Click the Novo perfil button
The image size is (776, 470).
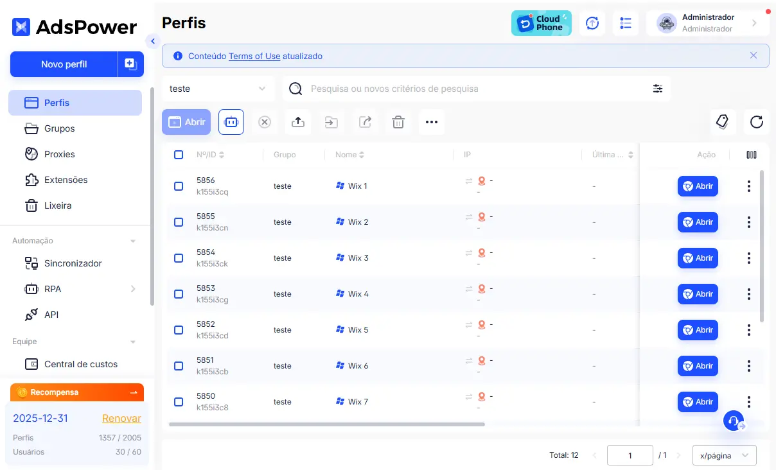64,64
